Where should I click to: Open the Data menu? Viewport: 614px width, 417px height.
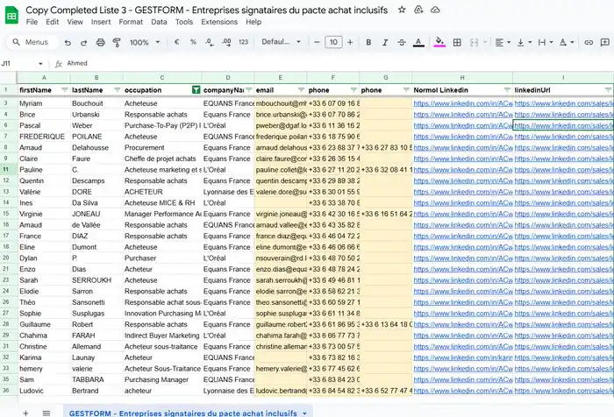click(x=159, y=22)
